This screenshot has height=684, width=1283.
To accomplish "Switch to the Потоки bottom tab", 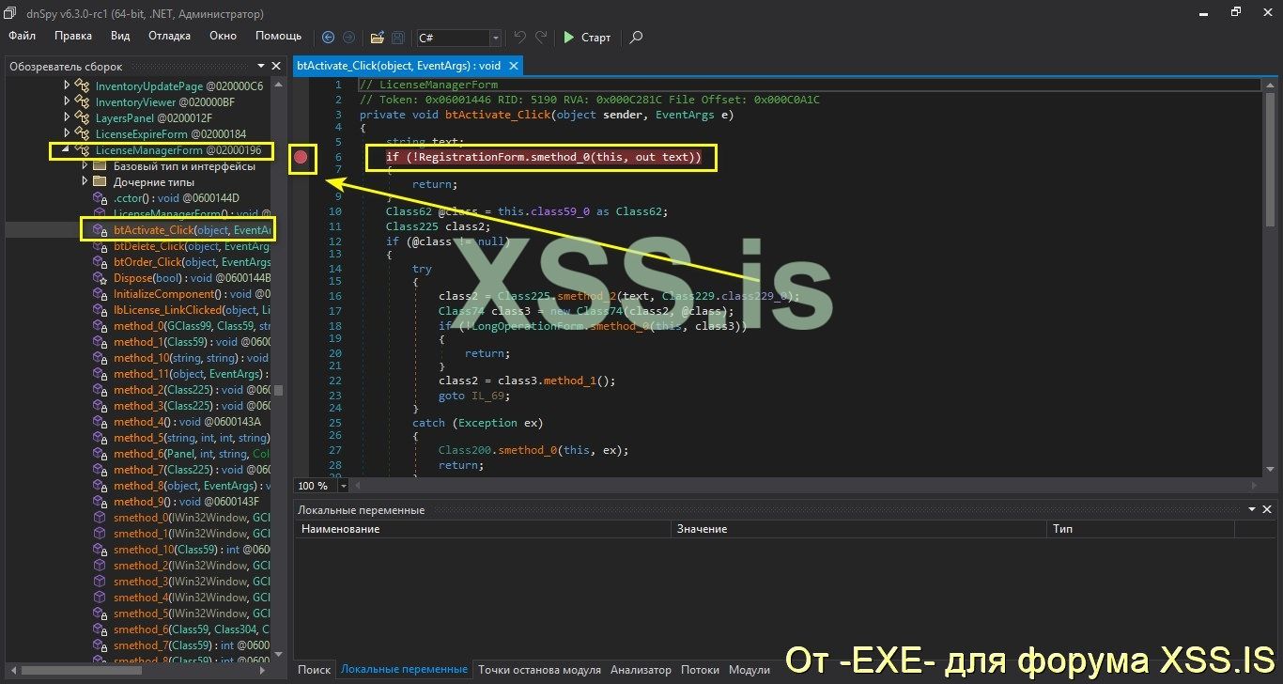I will [x=700, y=670].
